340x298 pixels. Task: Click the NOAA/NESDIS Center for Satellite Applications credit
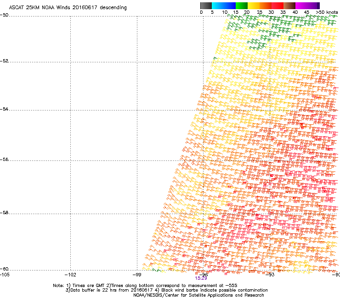tap(198, 295)
